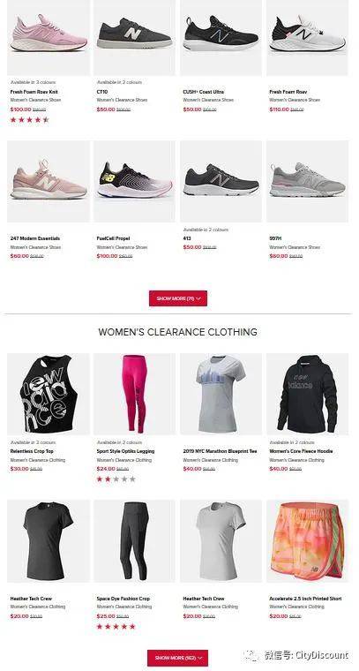
Task: Open the Relentless Crop Top image
Action: [x=49, y=394]
